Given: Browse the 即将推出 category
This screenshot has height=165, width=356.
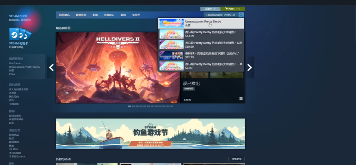Looking at the screenshot, I should (x=14, y=142).
